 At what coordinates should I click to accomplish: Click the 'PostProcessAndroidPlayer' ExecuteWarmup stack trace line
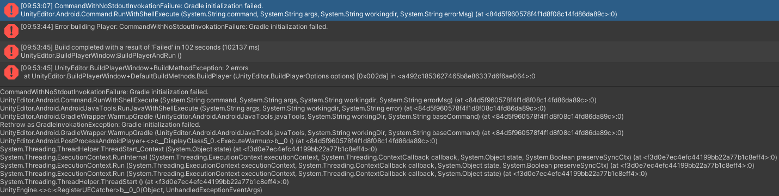pyautogui.click(x=218, y=140)
